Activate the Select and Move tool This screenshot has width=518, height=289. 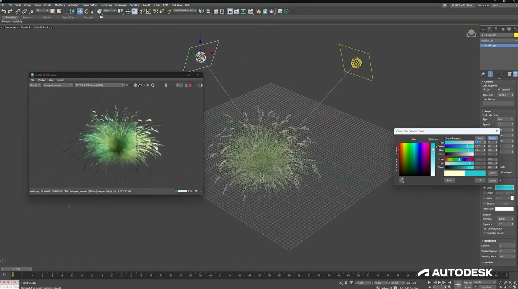click(80, 11)
